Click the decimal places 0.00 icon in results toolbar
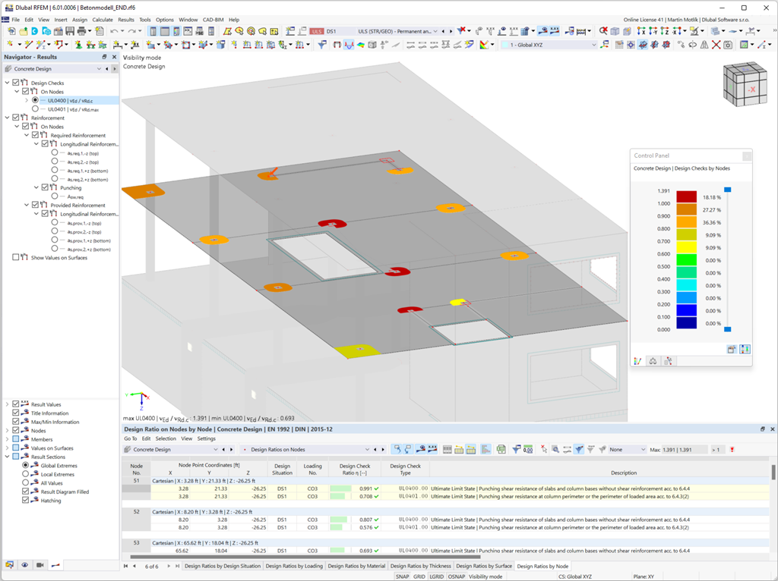778x581 pixels. tap(530, 449)
